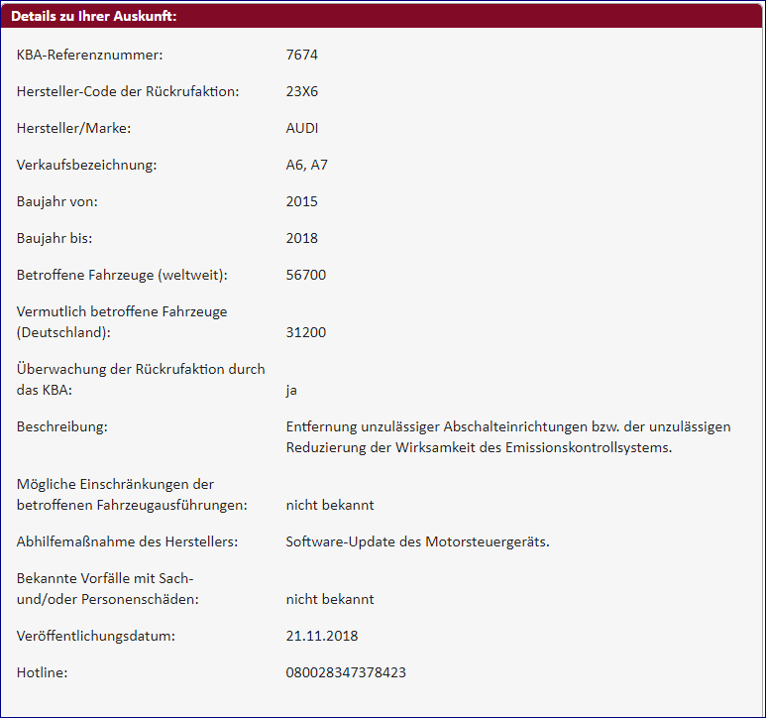766x718 pixels.
Task: Click the model value 'A6, A7'
Action: point(307,165)
